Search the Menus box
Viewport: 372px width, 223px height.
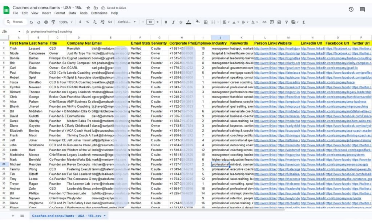16,22
